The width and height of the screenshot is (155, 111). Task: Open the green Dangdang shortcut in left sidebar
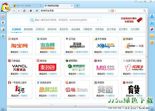[3, 36]
